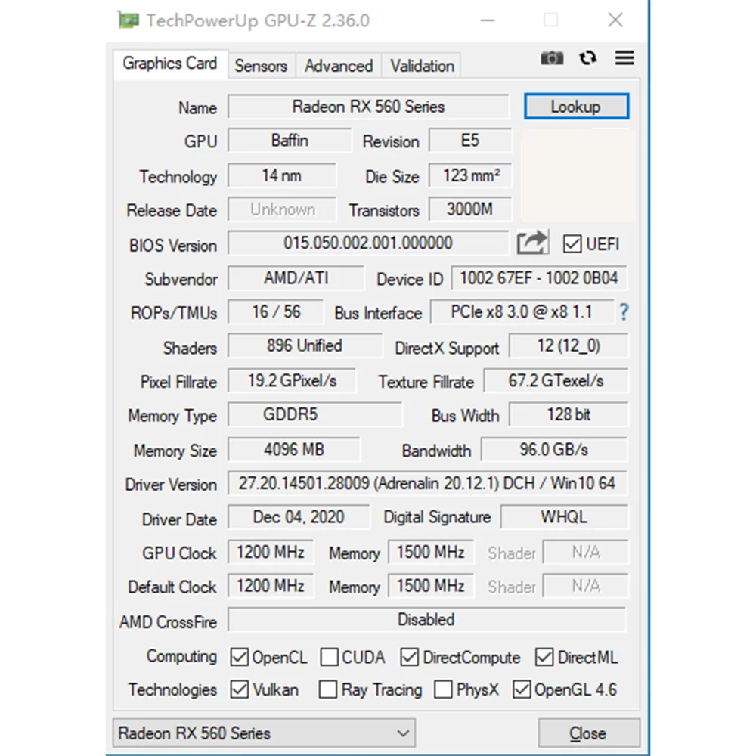Click the BIOS Version field 015.050.002.001.000000
Image resolution: width=756 pixels, height=756 pixels.
tap(368, 243)
